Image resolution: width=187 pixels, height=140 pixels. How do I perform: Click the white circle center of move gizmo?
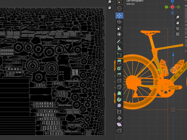[173, 70]
